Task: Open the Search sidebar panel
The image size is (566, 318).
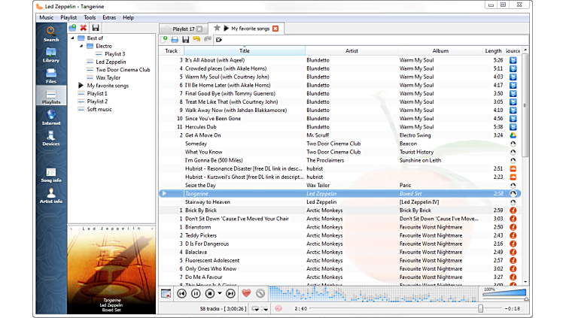Action: click(x=51, y=33)
